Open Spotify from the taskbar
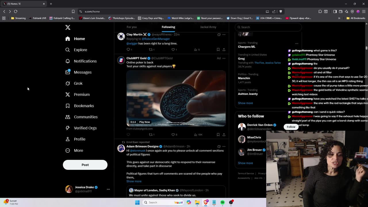 coord(223,202)
